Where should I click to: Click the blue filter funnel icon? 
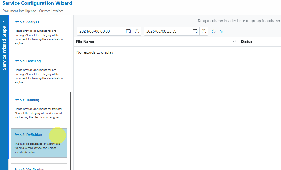(x=222, y=31)
